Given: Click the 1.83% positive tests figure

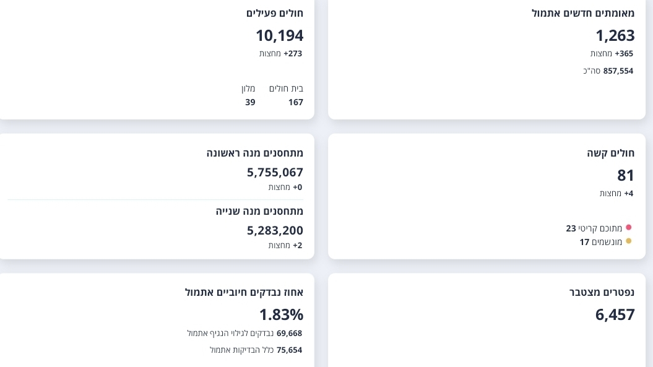Looking at the screenshot, I should tap(281, 314).
